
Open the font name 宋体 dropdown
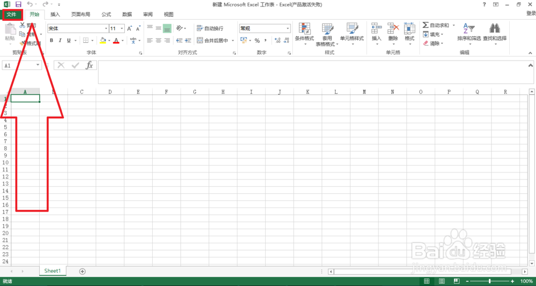106,29
